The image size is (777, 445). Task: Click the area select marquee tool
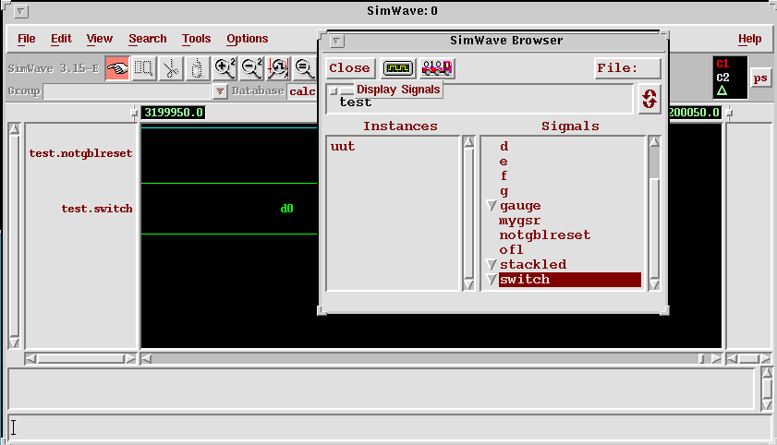143,68
